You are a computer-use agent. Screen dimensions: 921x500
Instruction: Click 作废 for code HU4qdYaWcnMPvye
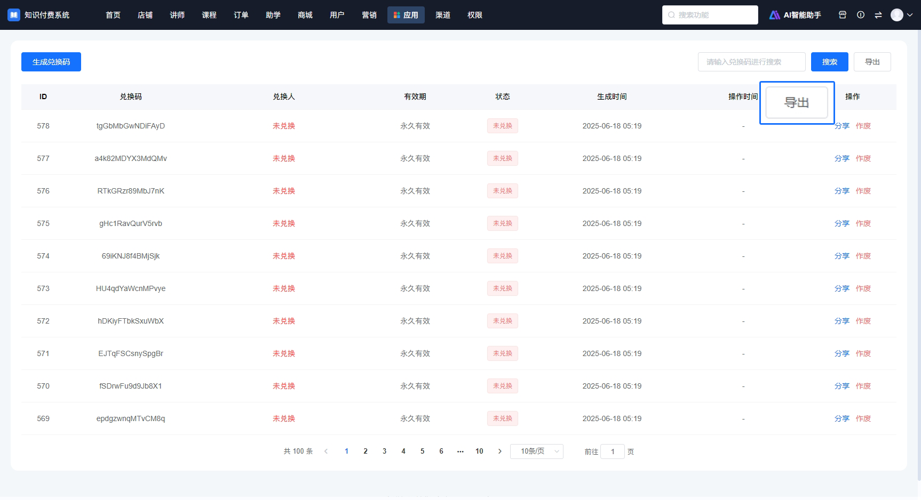(x=863, y=288)
